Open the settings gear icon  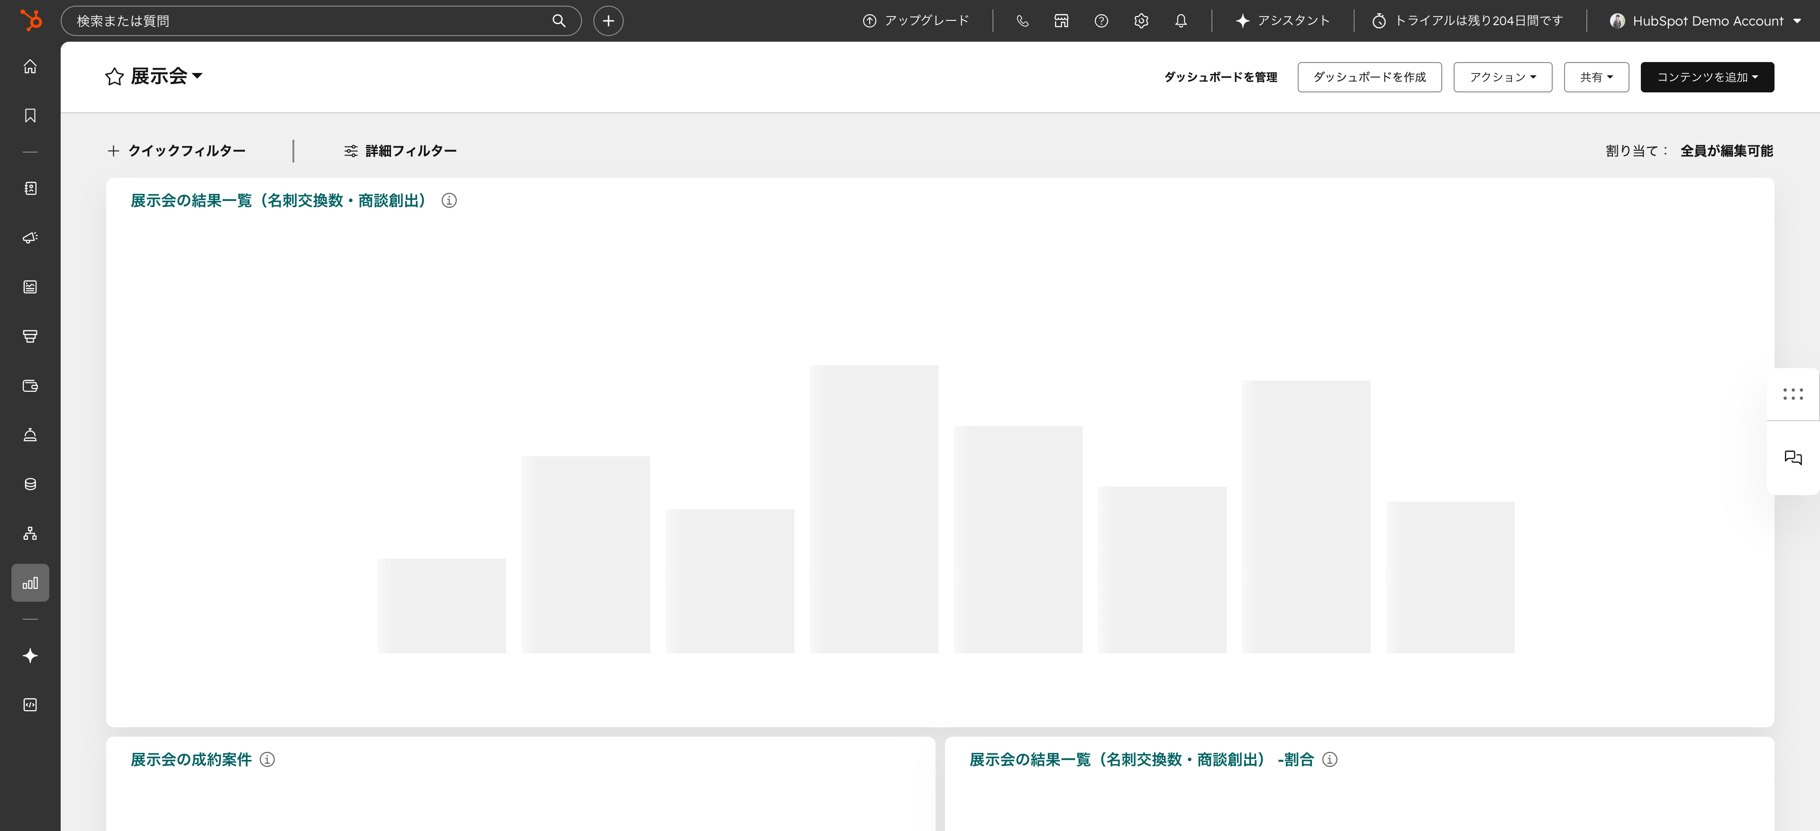click(x=1140, y=20)
